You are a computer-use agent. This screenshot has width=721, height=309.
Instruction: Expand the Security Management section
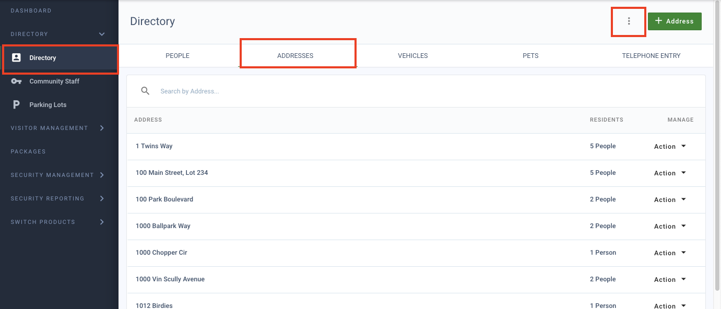click(x=102, y=175)
